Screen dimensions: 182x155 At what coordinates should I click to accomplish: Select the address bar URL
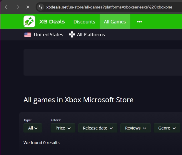(x=109, y=7)
